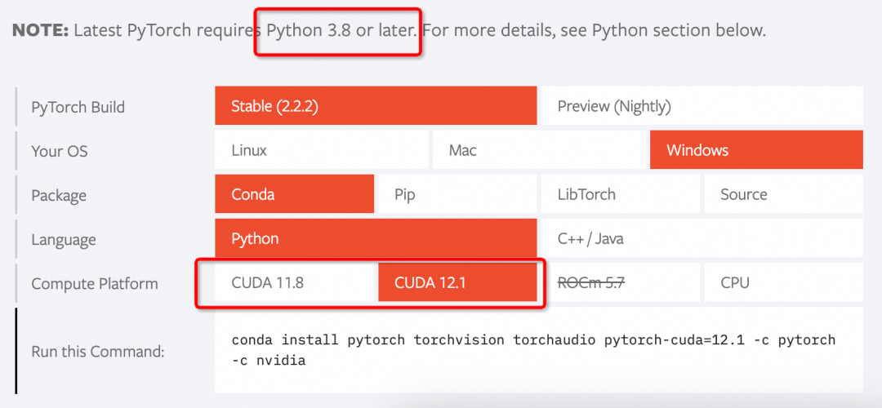Click the Compute Platform row label

coord(95,284)
